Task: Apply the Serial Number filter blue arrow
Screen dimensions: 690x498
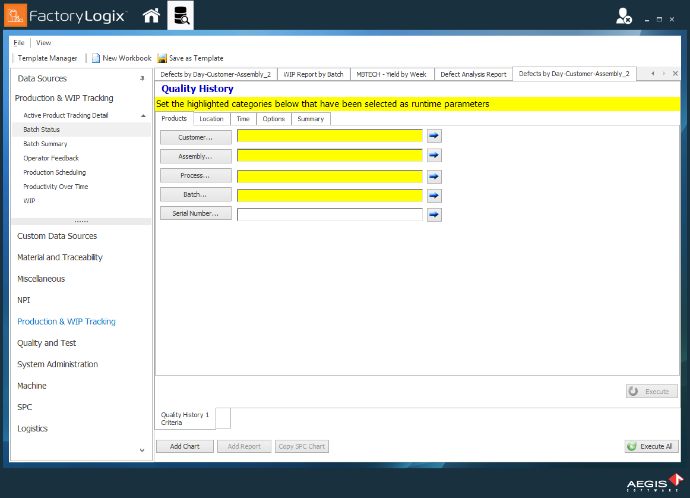Action: 434,215
